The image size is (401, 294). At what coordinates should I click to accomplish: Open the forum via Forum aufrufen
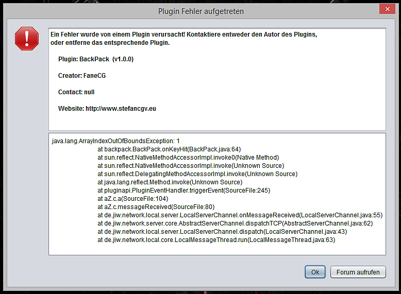(358, 272)
